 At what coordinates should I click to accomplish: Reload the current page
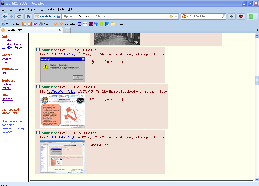(19, 16)
